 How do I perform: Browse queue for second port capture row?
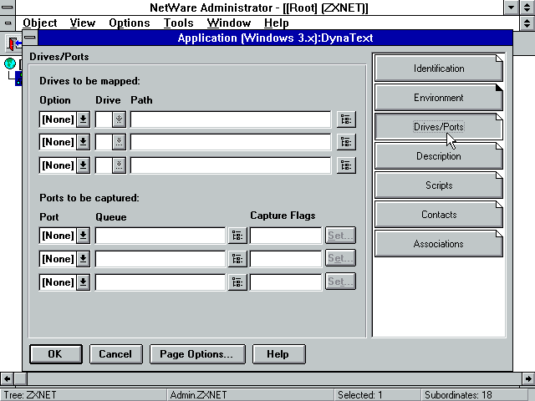click(237, 259)
